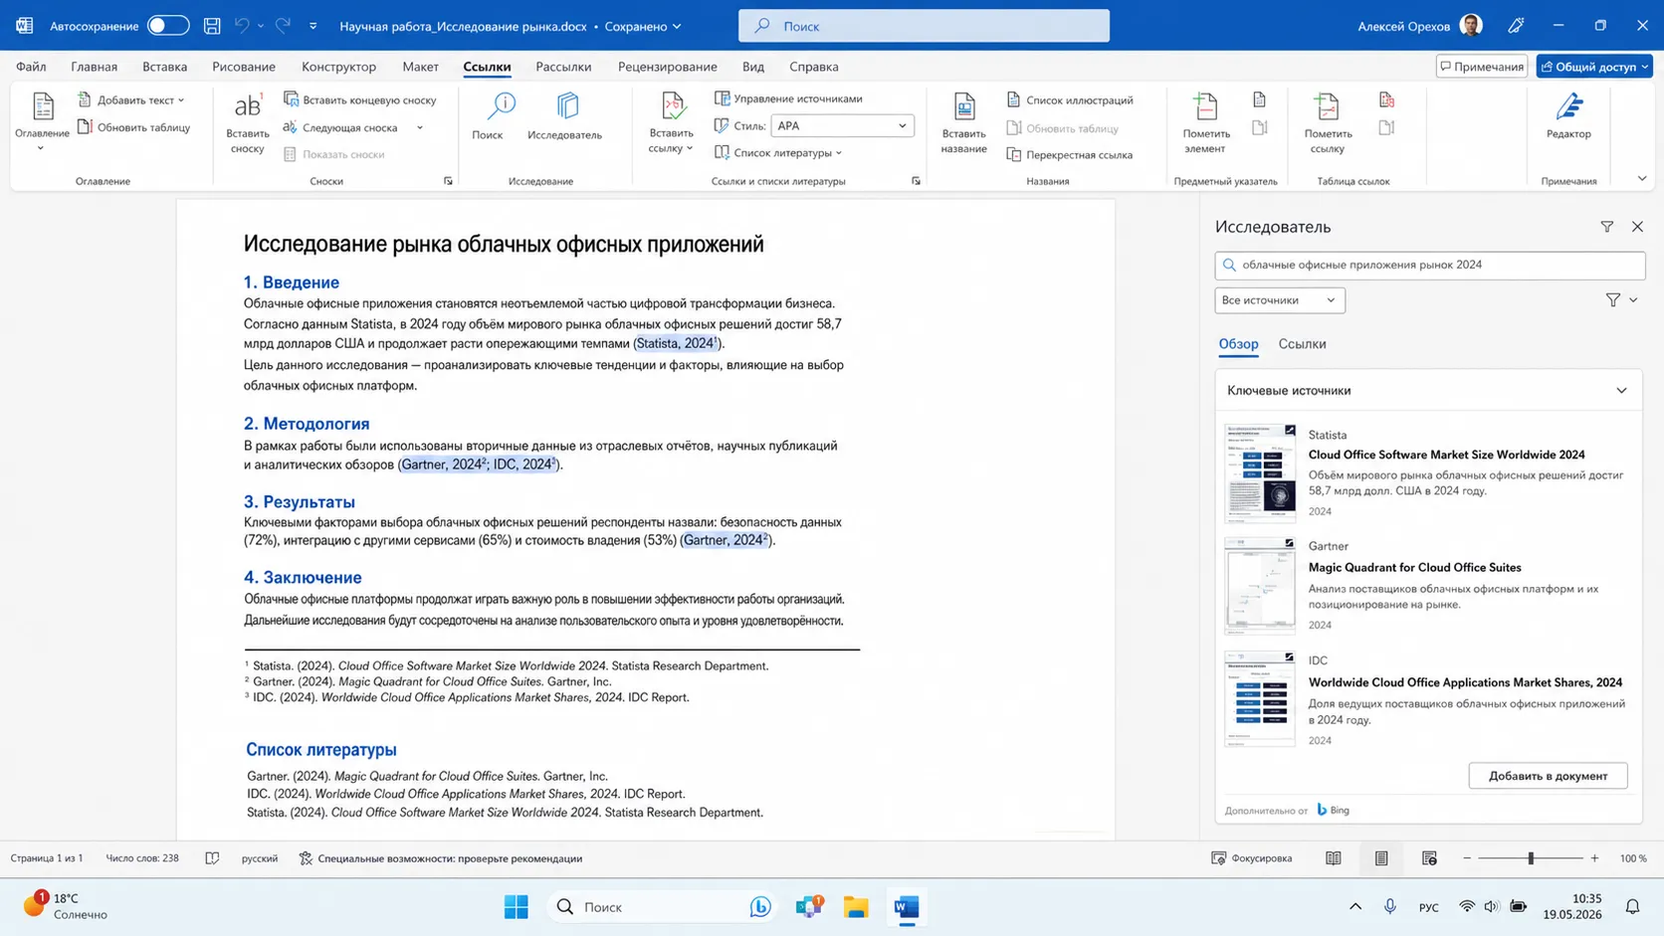The height and width of the screenshot is (936, 1664).
Task: Open the Общий доступ button
Action: (1594, 67)
